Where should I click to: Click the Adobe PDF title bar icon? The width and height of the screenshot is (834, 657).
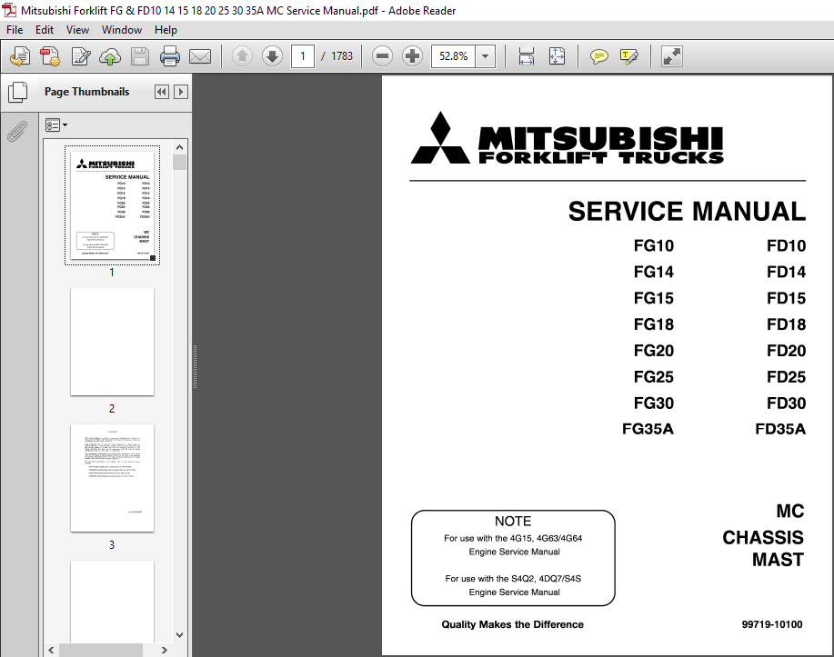click(8, 10)
